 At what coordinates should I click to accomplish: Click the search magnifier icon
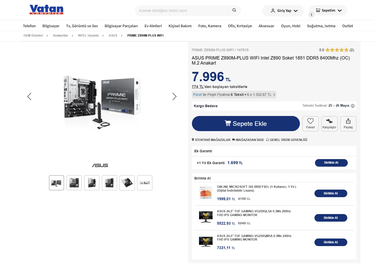[234, 10]
